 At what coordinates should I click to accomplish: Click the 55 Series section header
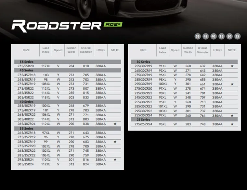tap(68, 62)
